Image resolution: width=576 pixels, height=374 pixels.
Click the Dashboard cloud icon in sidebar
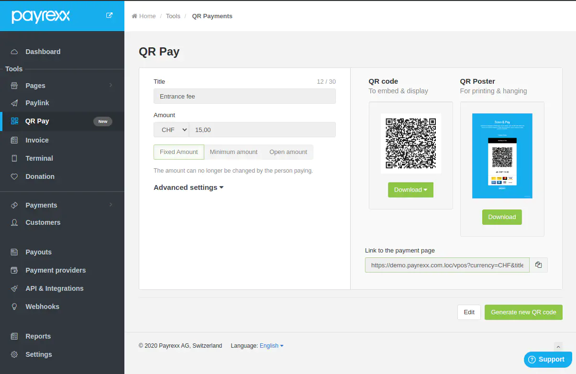pyautogui.click(x=15, y=52)
